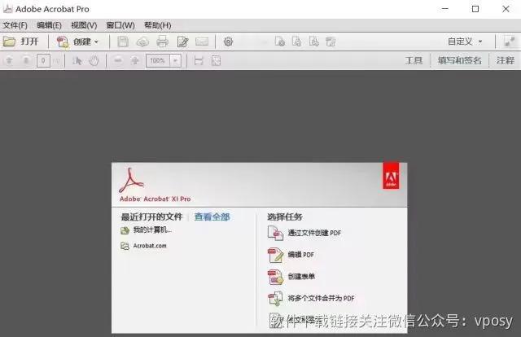This screenshot has height=337, width=521.
Task: Click the envelope email icon
Action: point(202,42)
